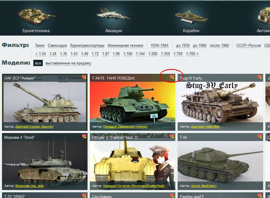Screen dimensions: 270x198
Task: Filter by country СССР–Россия
Action: pos(248,46)
